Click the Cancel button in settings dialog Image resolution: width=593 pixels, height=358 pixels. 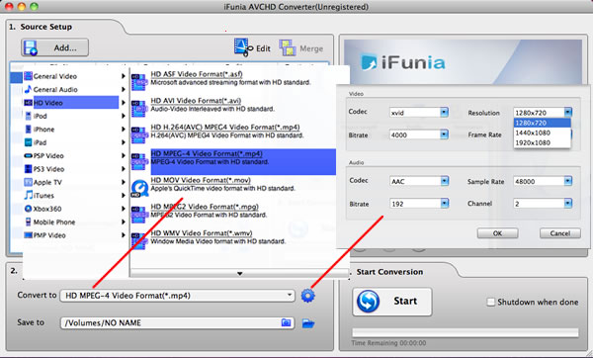[x=560, y=233]
